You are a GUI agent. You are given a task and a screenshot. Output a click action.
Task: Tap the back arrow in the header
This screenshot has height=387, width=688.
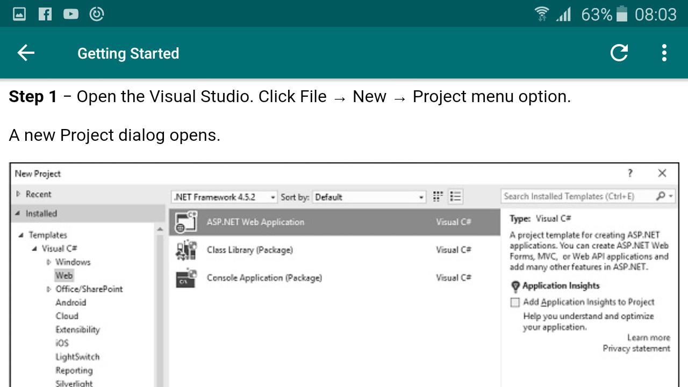click(26, 53)
